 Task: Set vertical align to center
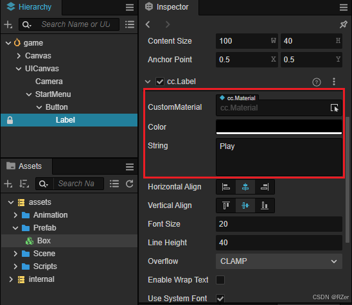[245, 205]
